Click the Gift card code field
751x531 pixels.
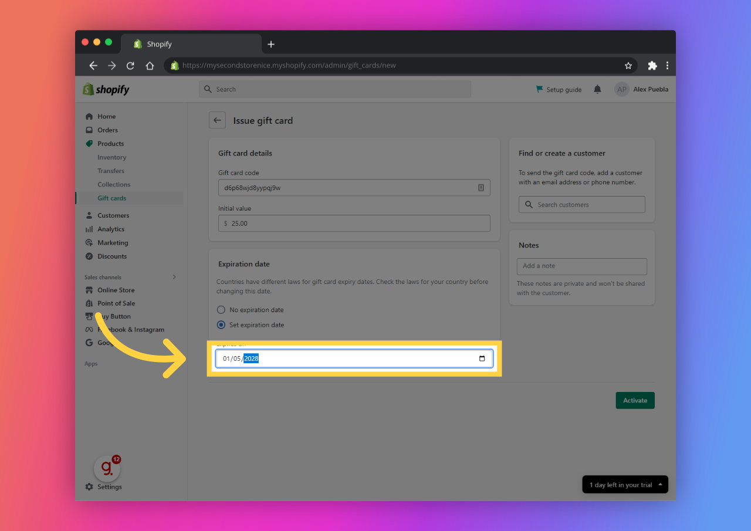[x=354, y=188]
